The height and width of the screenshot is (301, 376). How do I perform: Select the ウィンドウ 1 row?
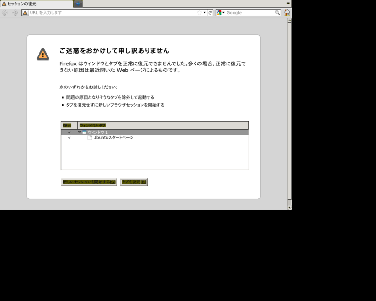pos(155,132)
